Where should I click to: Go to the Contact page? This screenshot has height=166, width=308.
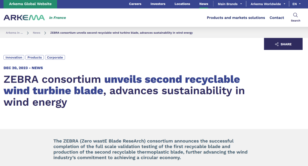(x=277, y=18)
